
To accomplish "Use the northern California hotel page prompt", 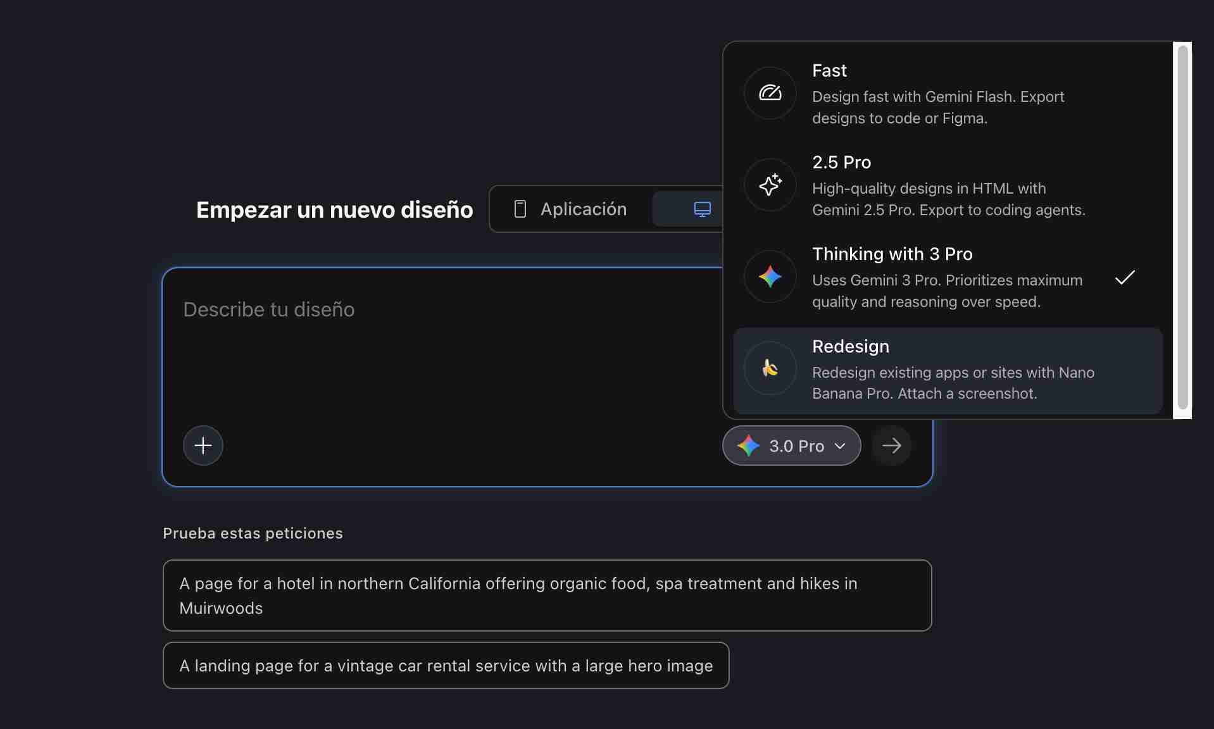I will pyautogui.click(x=547, y=595).
